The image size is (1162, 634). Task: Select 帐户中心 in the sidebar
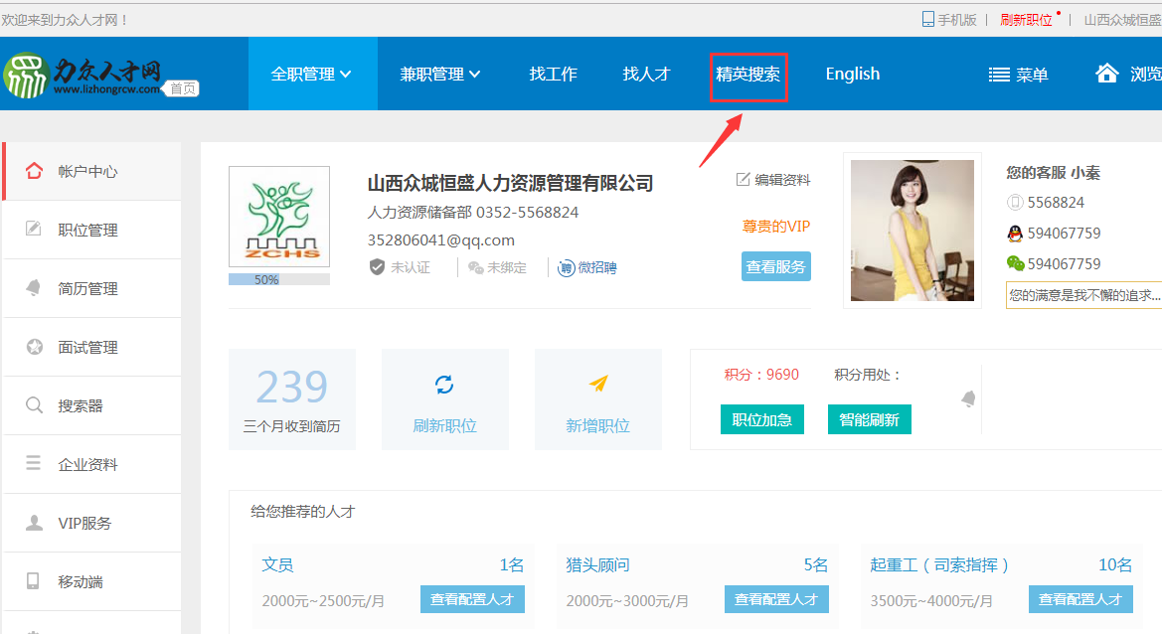[91, 171]
